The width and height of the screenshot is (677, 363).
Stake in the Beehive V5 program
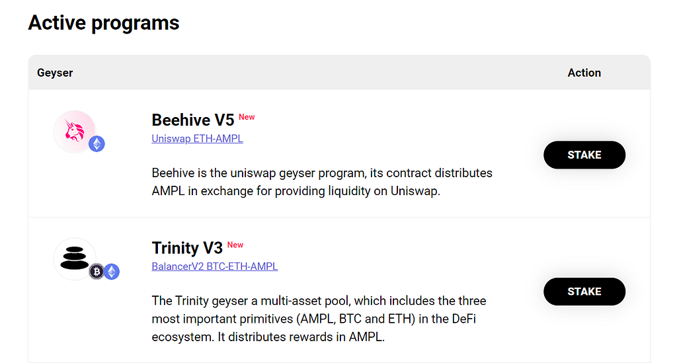[x=584, y=155]
